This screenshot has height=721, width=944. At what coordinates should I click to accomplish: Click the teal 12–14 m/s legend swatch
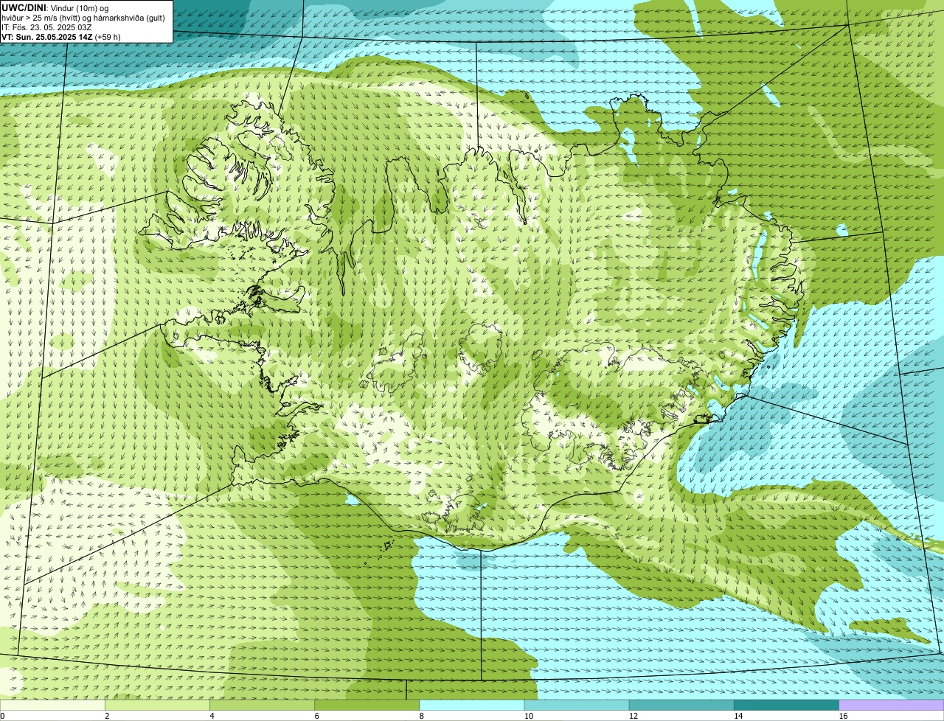pyautogui.click(x=681, y=706)
